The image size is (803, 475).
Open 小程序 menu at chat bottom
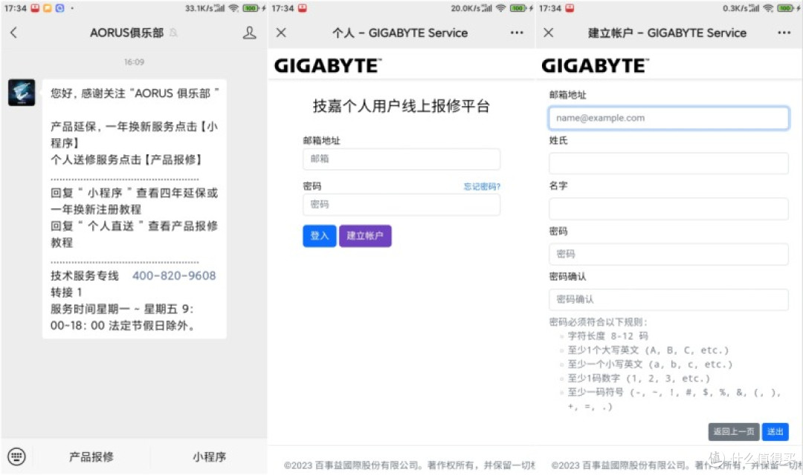point(209,456)
